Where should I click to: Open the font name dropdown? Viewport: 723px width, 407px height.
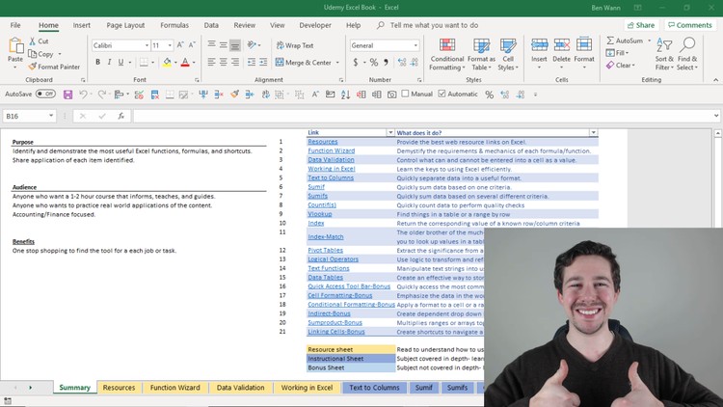click(x=147, y=45)
